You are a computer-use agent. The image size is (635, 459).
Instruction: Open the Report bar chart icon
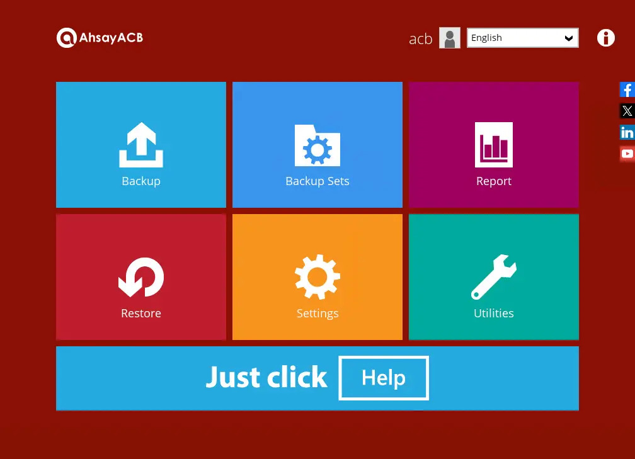494,145
